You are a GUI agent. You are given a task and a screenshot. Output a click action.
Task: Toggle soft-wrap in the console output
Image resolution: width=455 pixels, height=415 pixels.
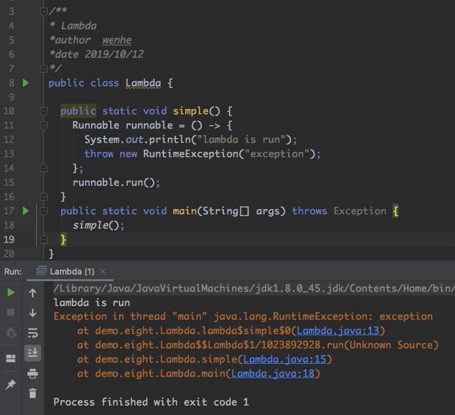point(33,333)
